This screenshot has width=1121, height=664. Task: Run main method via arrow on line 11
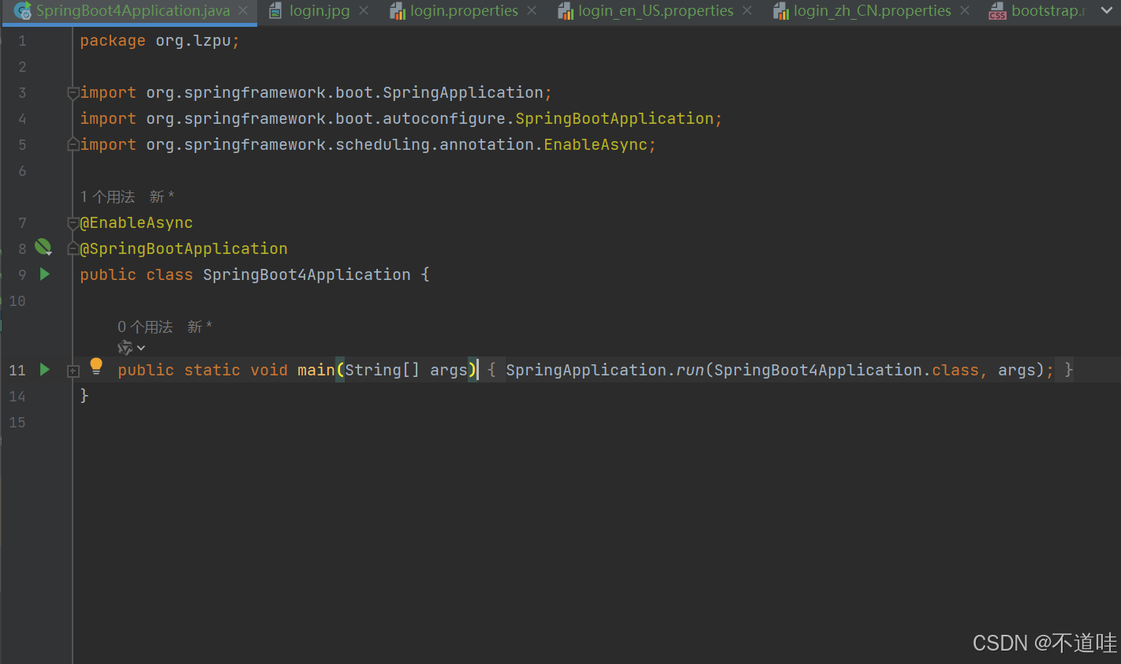45,370
